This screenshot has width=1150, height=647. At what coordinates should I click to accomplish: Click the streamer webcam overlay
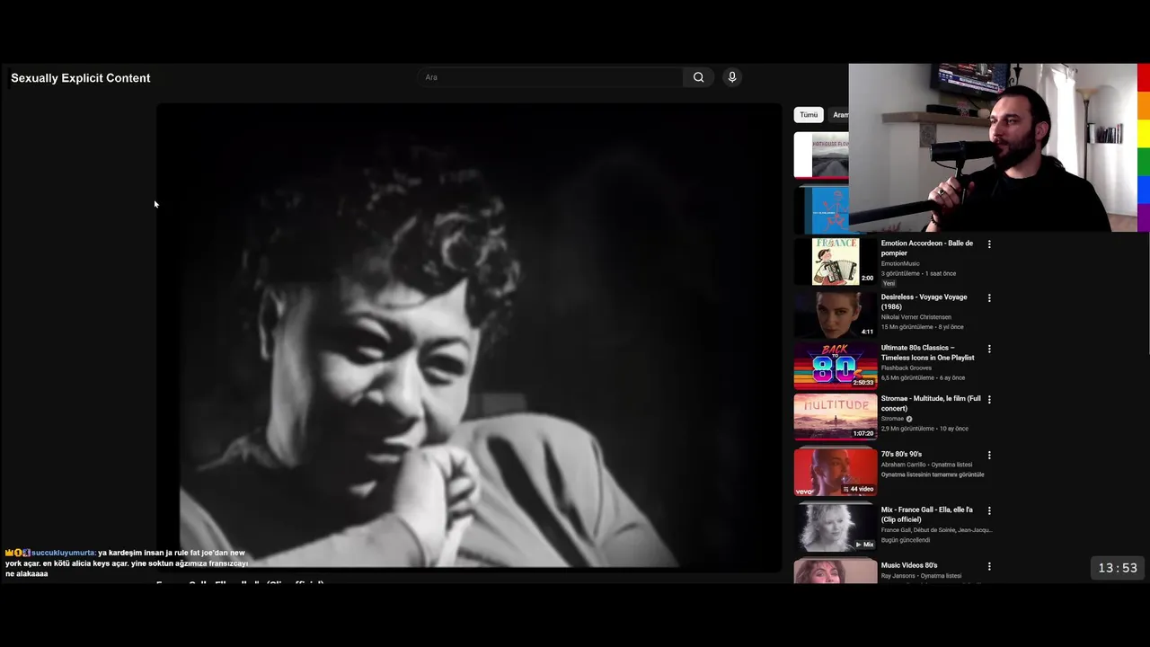[993, 147]
